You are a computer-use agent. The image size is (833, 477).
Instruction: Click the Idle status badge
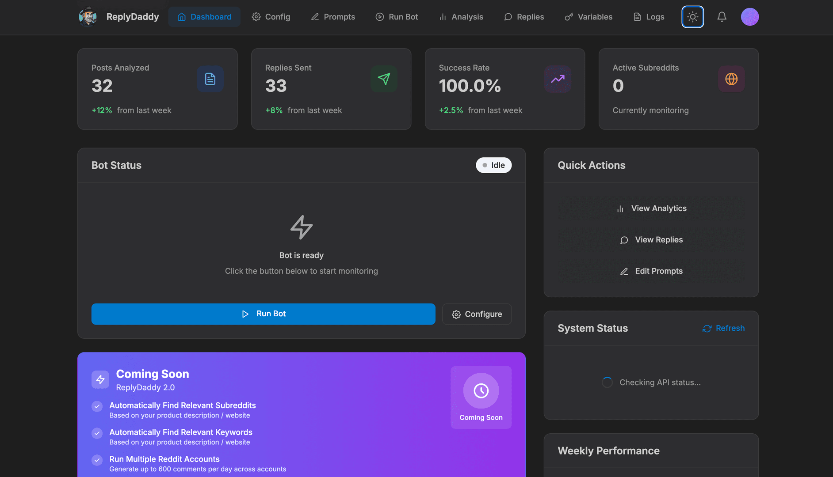[493, 165]
